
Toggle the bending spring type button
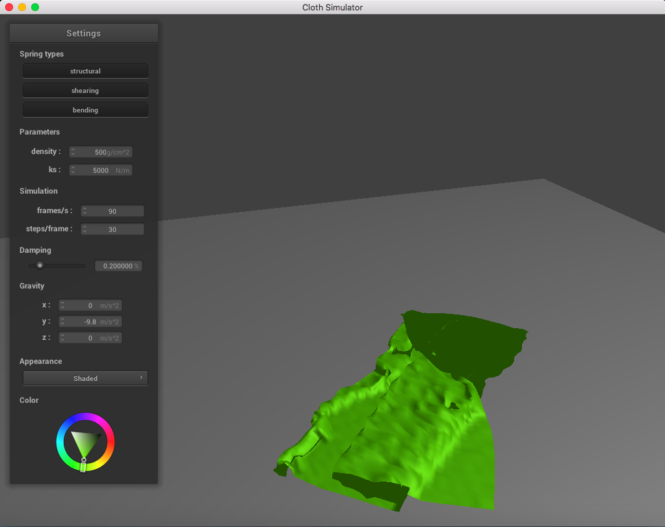[x=85, y=110]
